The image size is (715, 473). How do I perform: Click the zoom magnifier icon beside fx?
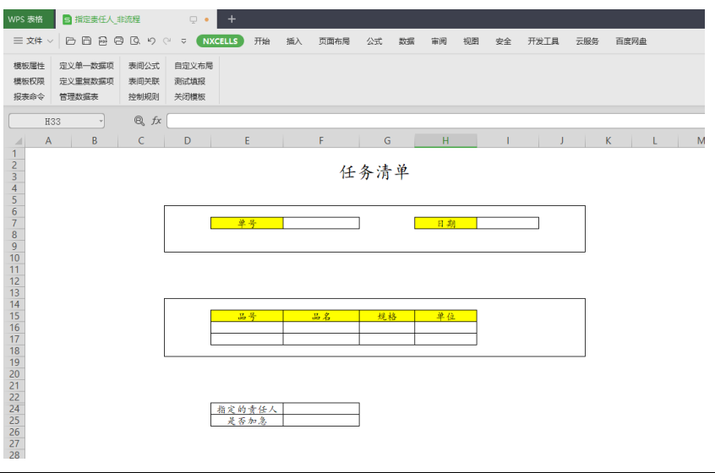tap(139, 121)
